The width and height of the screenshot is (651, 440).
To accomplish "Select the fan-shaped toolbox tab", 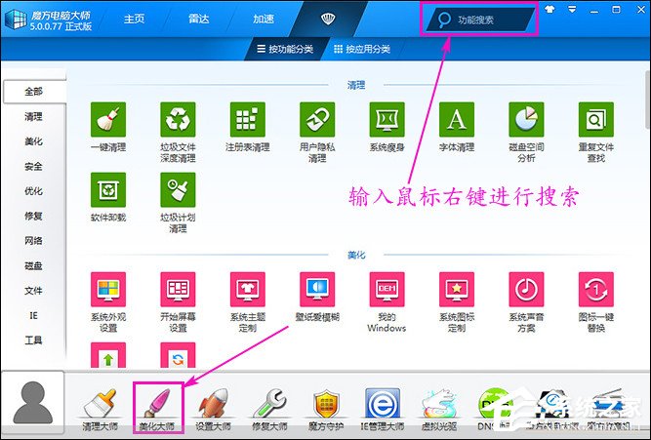I will click(328, 19).
